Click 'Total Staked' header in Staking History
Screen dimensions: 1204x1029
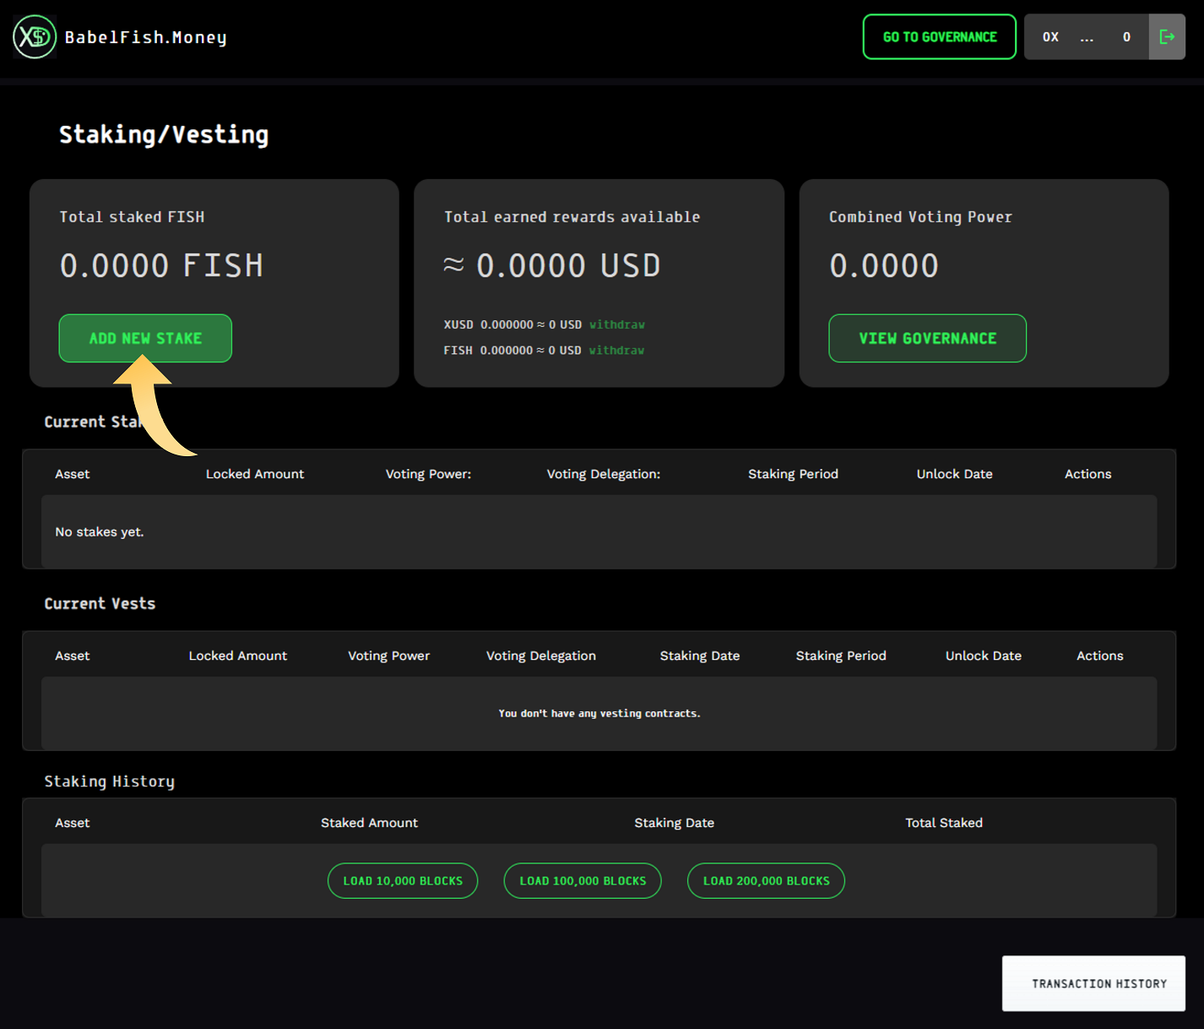944,823
